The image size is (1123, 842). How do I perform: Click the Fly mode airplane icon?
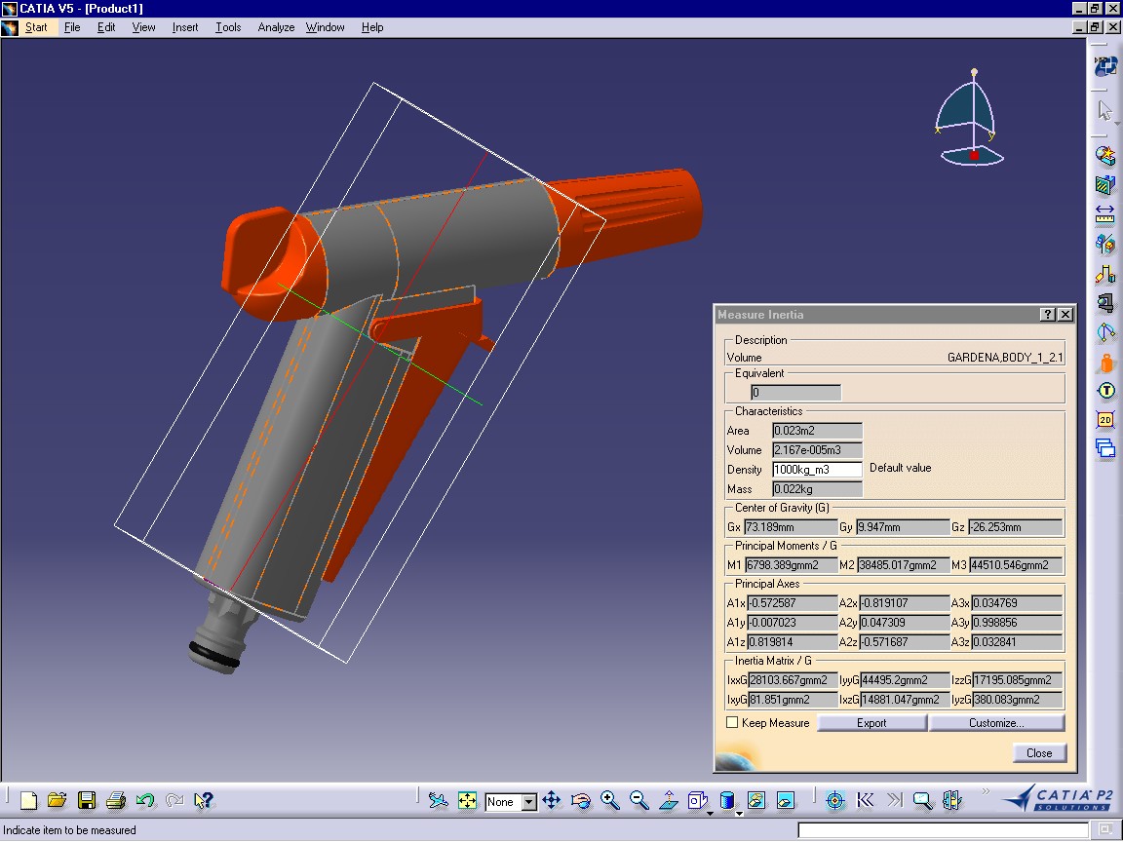[x=438, y=801]
